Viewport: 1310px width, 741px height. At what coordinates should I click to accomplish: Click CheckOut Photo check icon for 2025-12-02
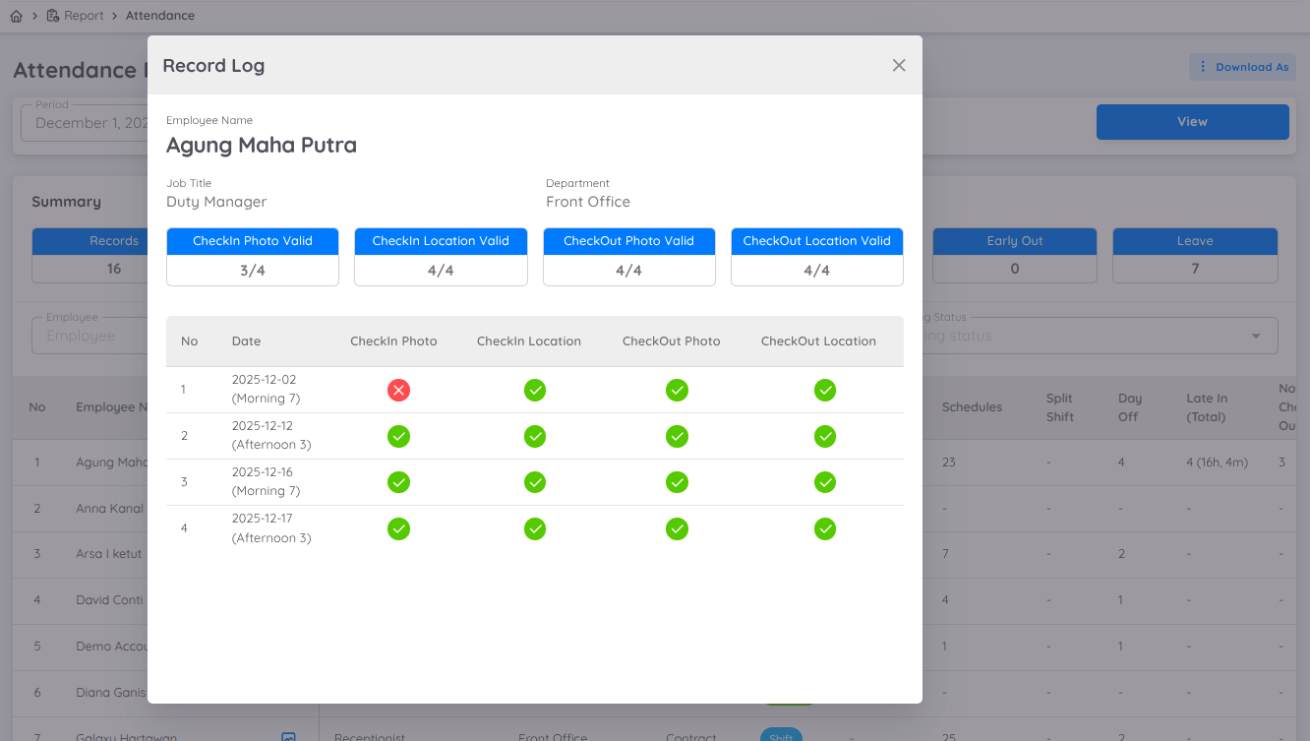click(677, 391)
